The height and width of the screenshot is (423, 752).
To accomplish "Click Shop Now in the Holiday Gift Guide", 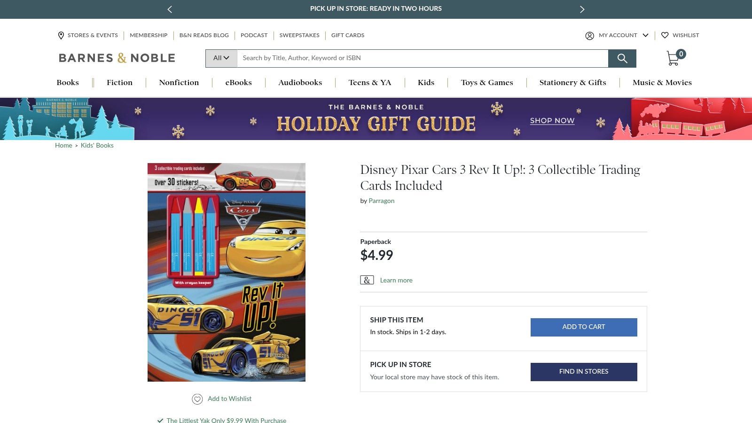I will tap(552, 121).
